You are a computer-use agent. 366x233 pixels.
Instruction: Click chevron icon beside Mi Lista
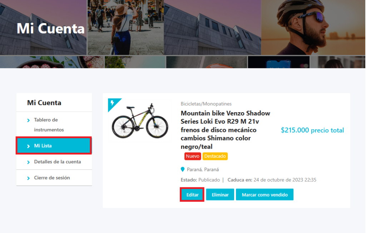point(29,146)
